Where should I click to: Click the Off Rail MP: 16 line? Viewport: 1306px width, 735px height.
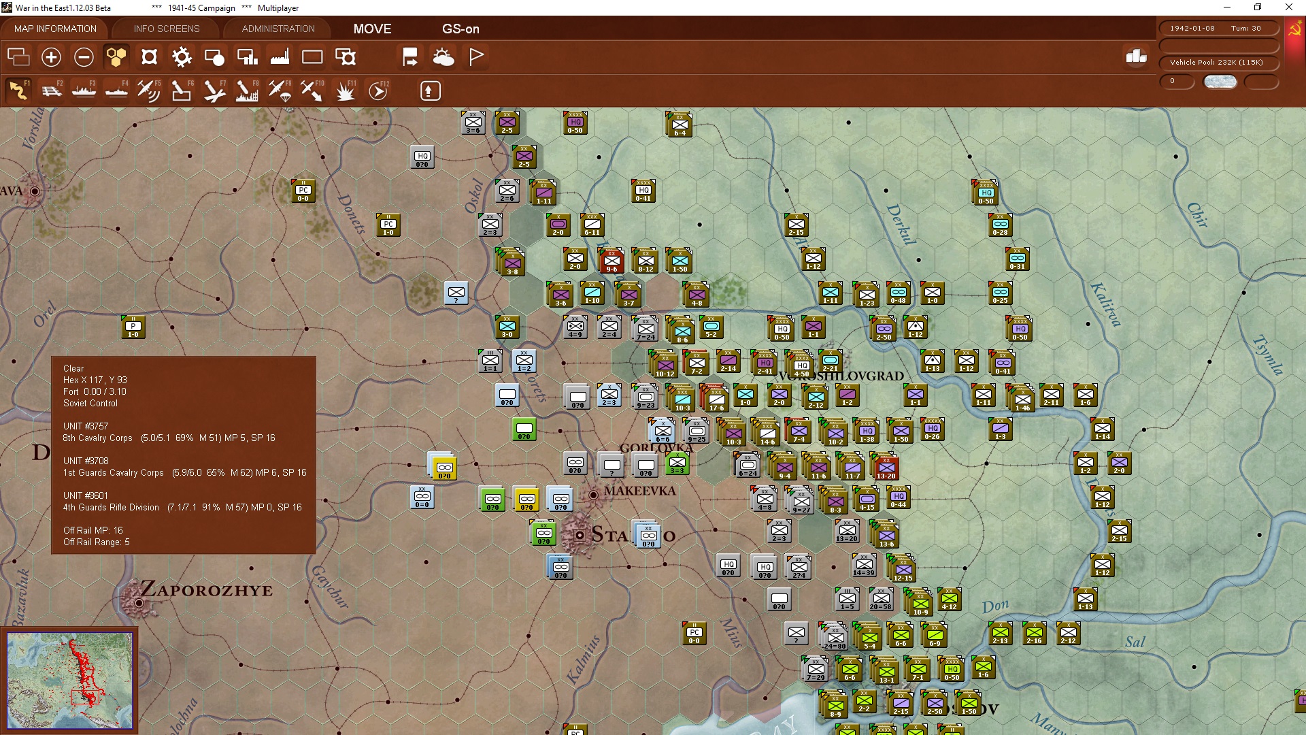click(93, 531)
